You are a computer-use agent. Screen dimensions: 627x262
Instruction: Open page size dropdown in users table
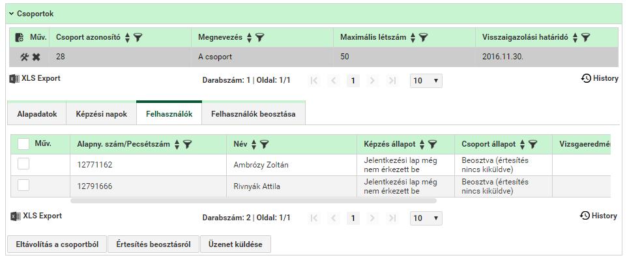click(426, 218)
